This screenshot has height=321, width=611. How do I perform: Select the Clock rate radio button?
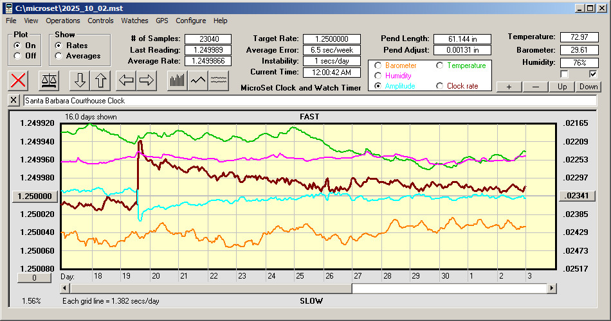point(439,86)
